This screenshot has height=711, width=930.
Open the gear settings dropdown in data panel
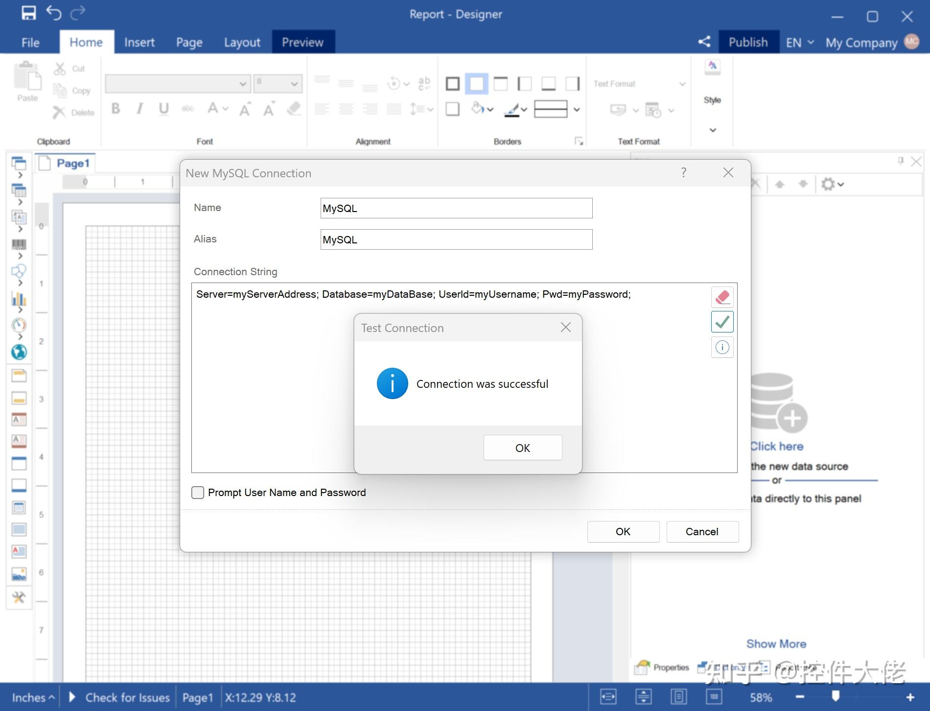click(832, 185)
